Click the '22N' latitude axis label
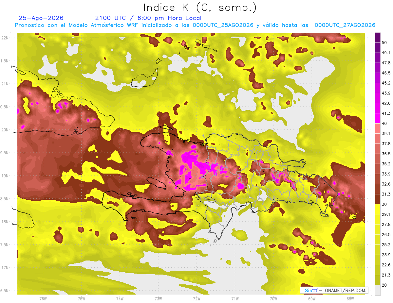 click(5, 38)
